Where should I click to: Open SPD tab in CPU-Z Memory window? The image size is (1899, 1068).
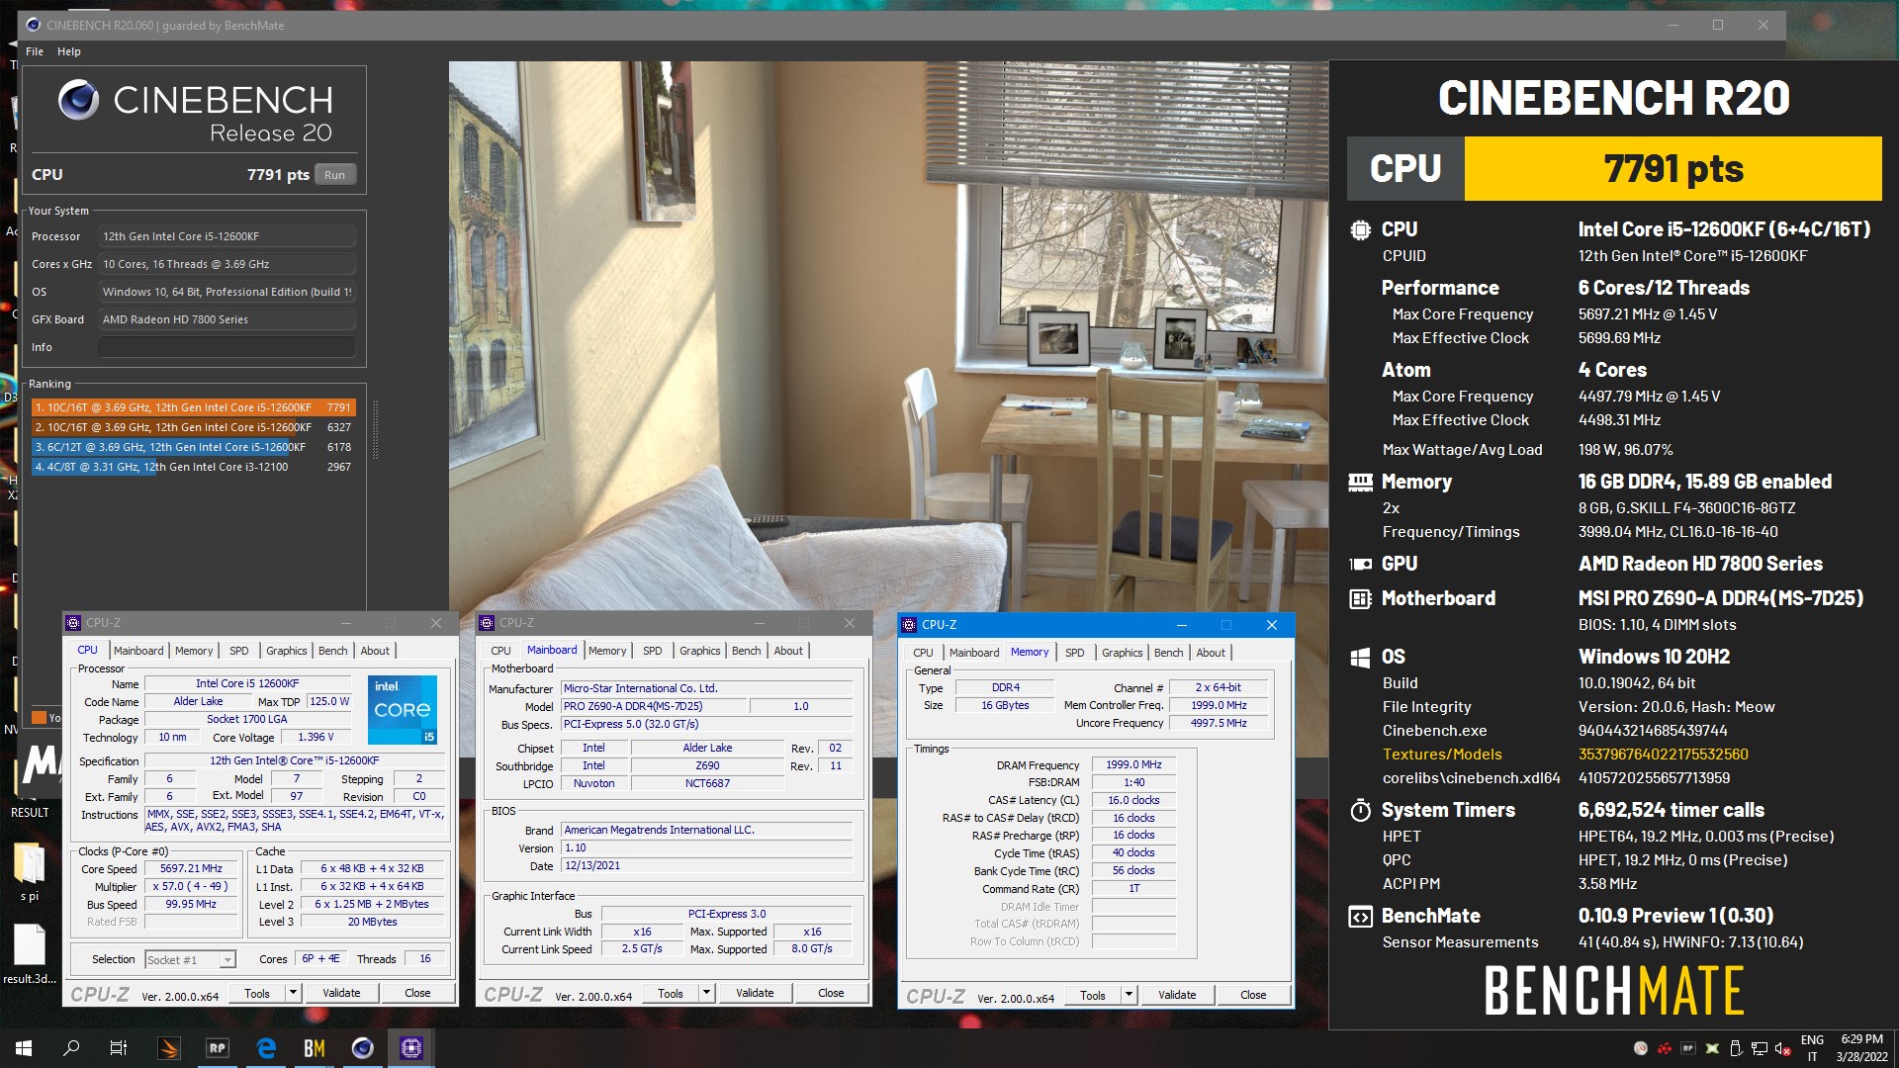[x=1075, y=653]
